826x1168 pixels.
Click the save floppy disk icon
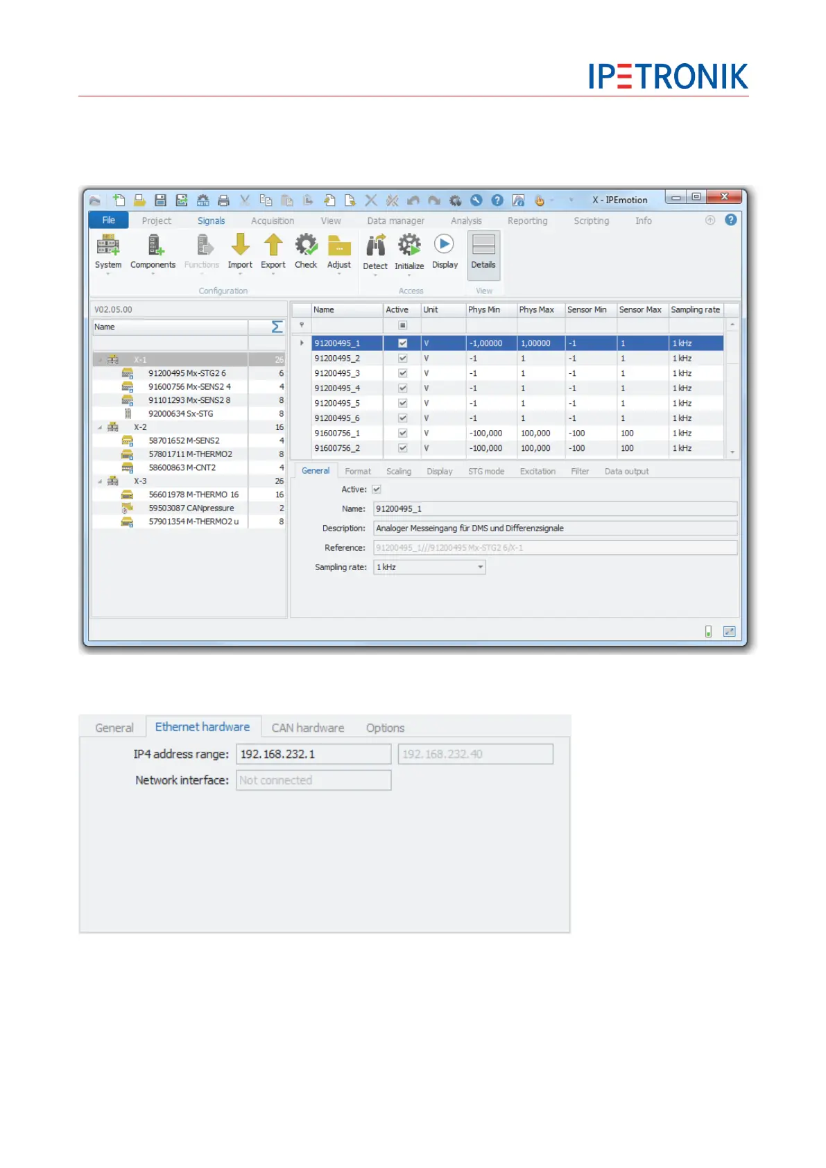click(160, 200)
